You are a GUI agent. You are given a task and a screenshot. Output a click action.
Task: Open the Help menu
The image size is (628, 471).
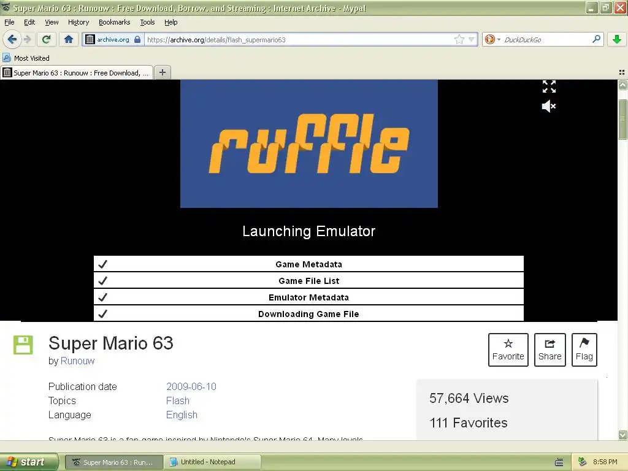[x=170, y=22]
